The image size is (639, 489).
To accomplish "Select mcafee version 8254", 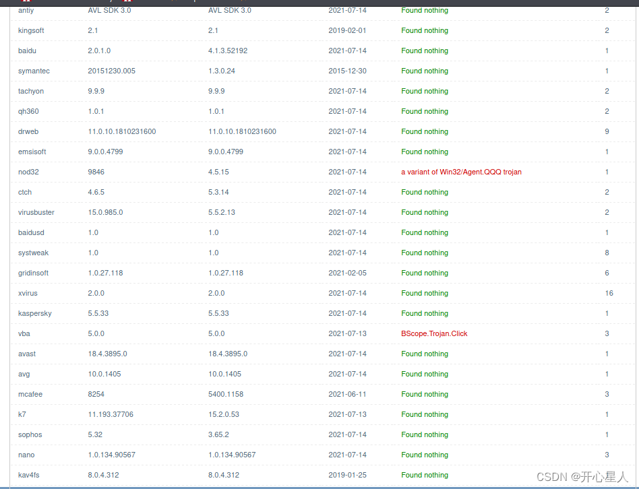I will point(96,394).
